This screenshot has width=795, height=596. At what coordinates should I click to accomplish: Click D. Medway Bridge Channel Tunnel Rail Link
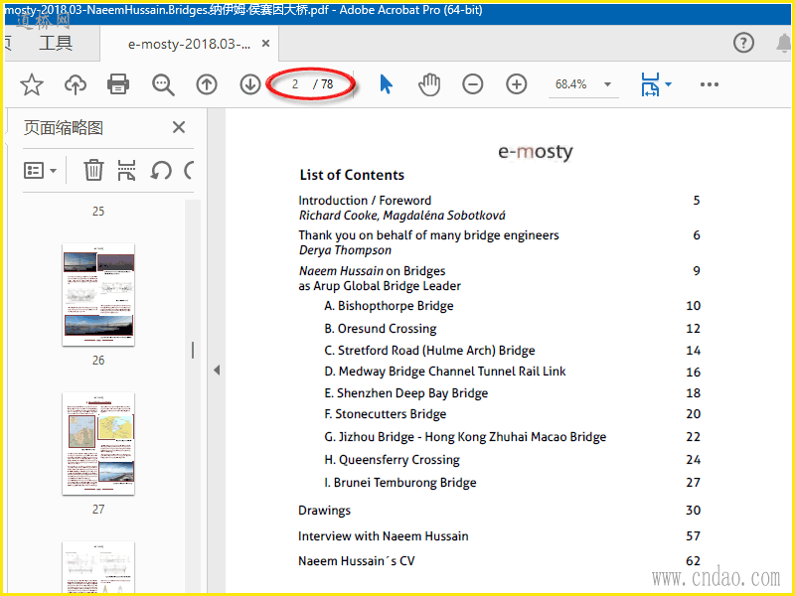pyautogui.click(x=445, y=372)
